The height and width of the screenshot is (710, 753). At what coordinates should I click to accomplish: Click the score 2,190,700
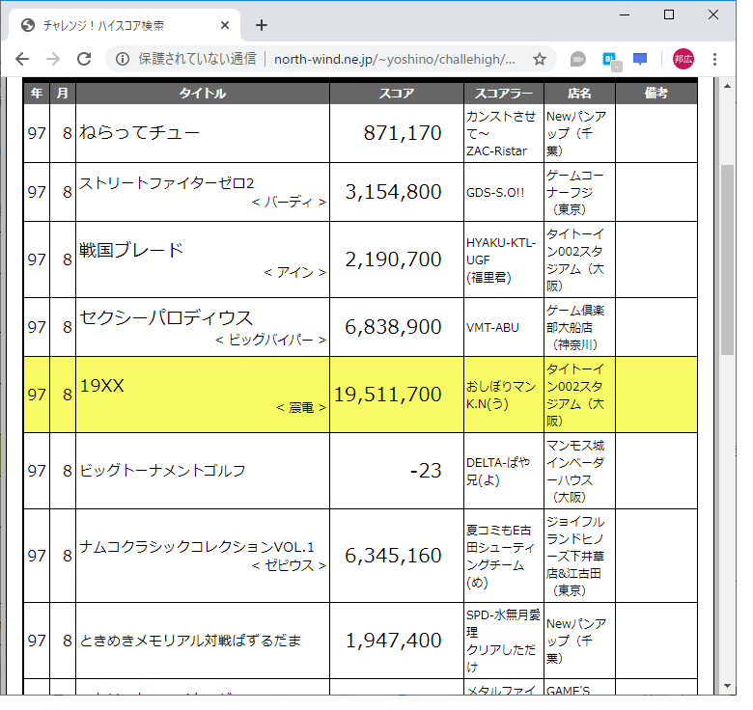tap(393, 259)
